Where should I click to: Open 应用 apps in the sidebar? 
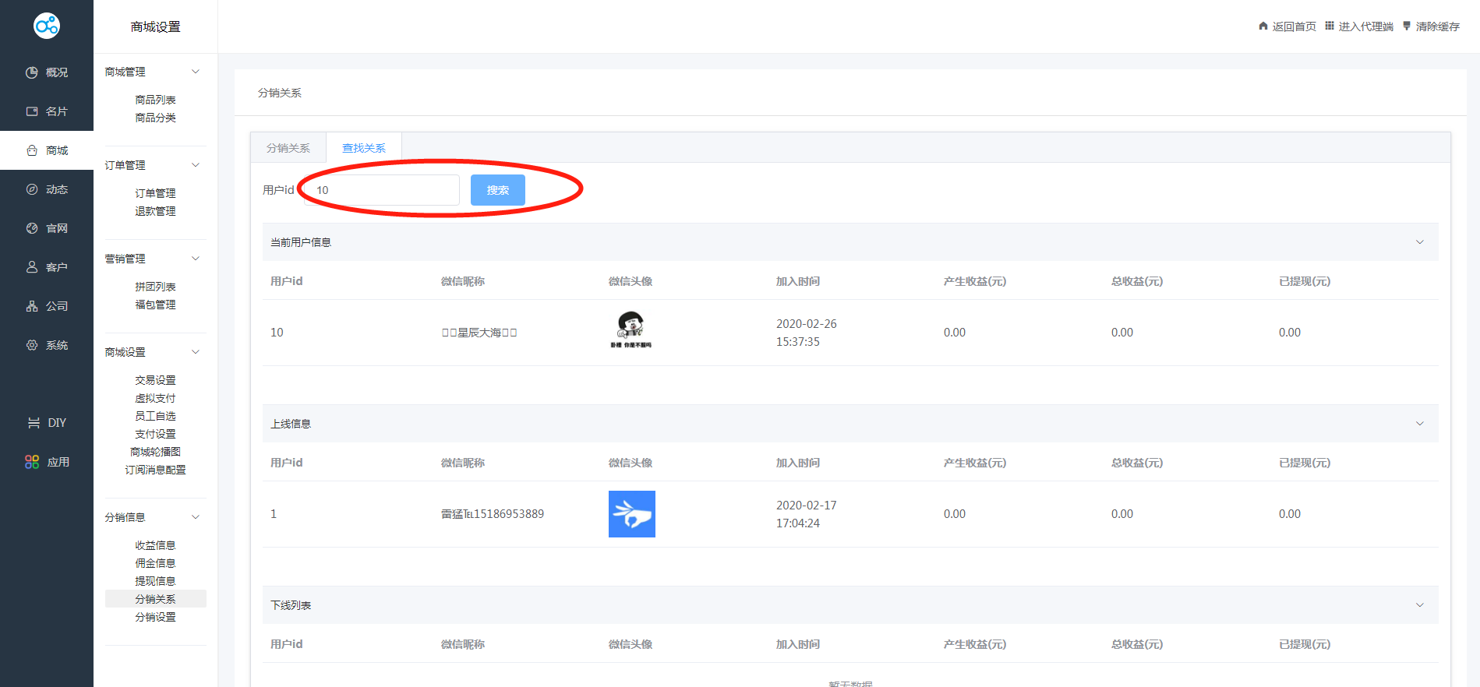[47, 462]
